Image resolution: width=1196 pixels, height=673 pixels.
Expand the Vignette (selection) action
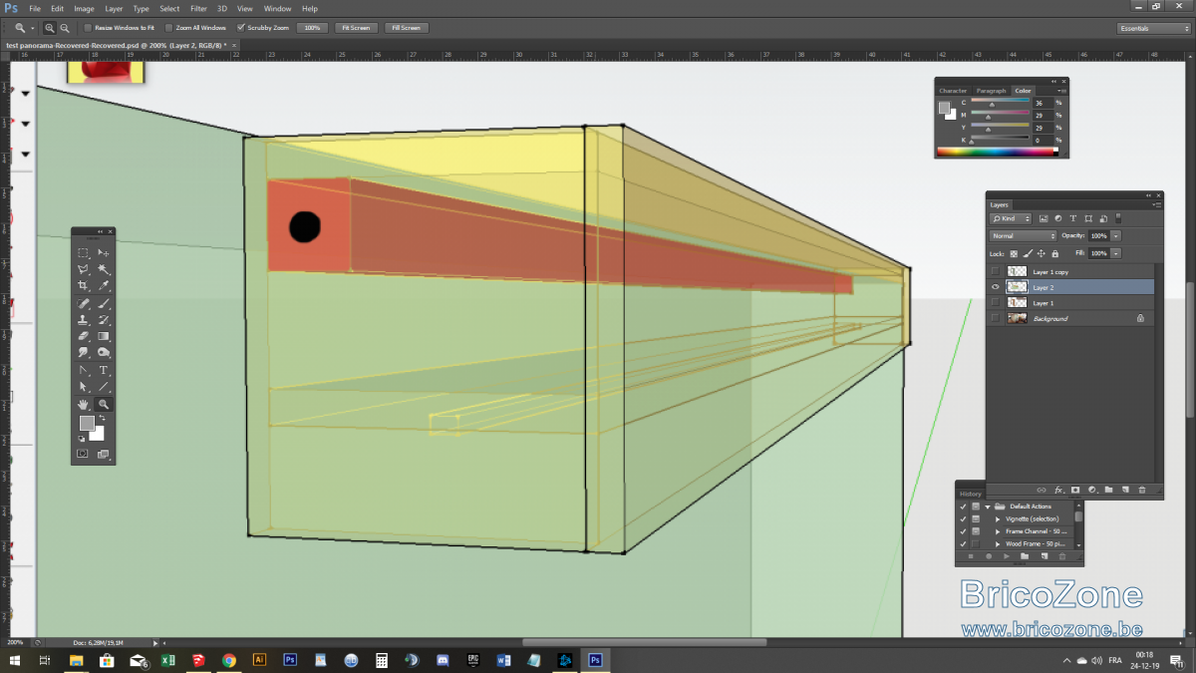click(x=998, y=519)
